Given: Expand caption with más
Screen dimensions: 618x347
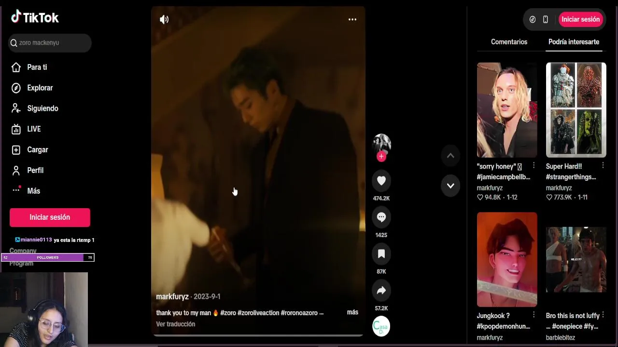Looking at the screenshot, I should (x=352, y=312).
